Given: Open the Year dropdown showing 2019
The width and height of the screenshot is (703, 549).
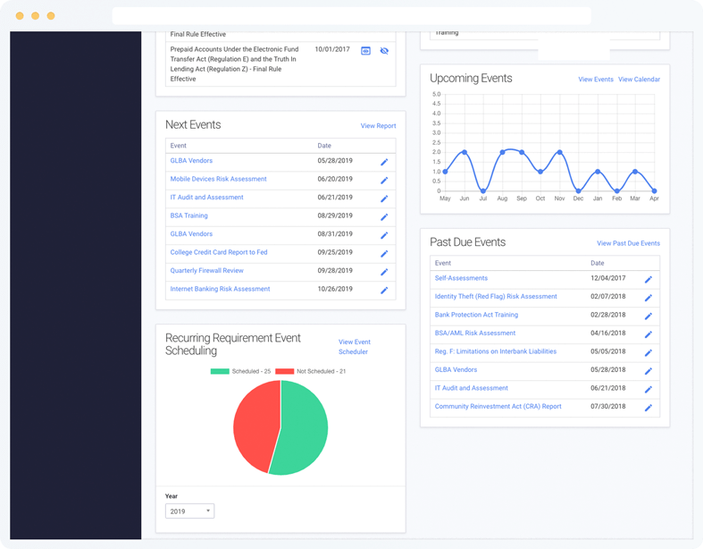Looking at the screenshot, I should (x=189, y=511).
